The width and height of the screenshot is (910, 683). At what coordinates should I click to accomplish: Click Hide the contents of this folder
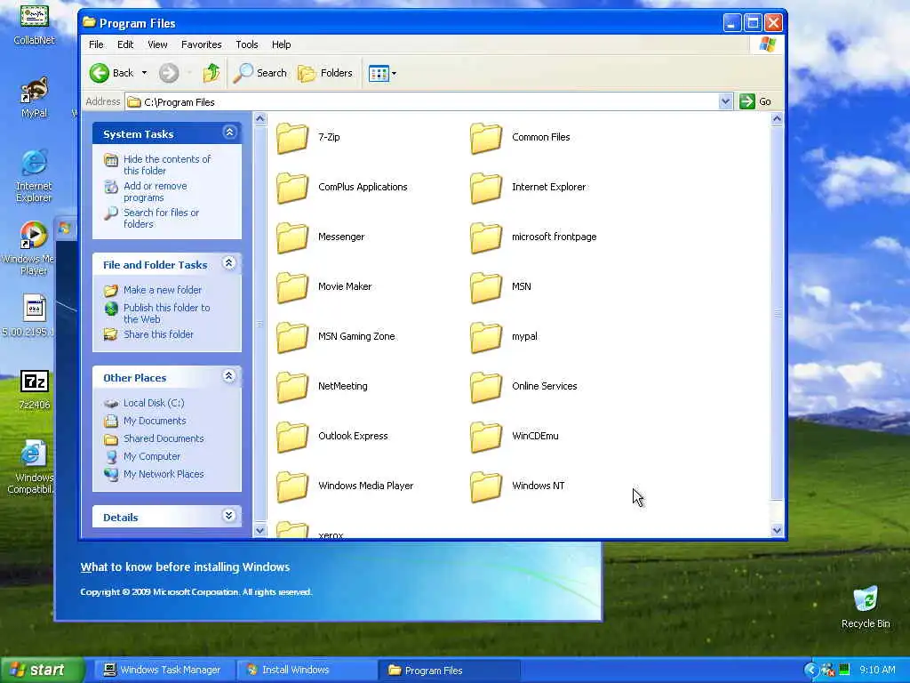tap(167, 165)
